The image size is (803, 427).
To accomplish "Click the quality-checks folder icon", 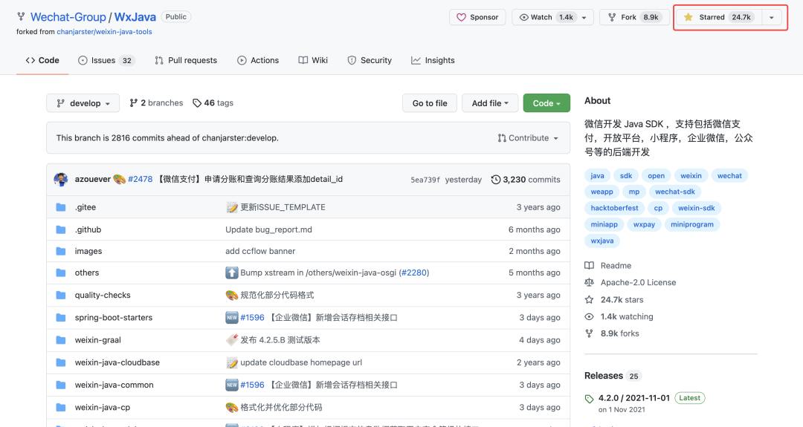I will pyautogui.click(x=61, y=295).
